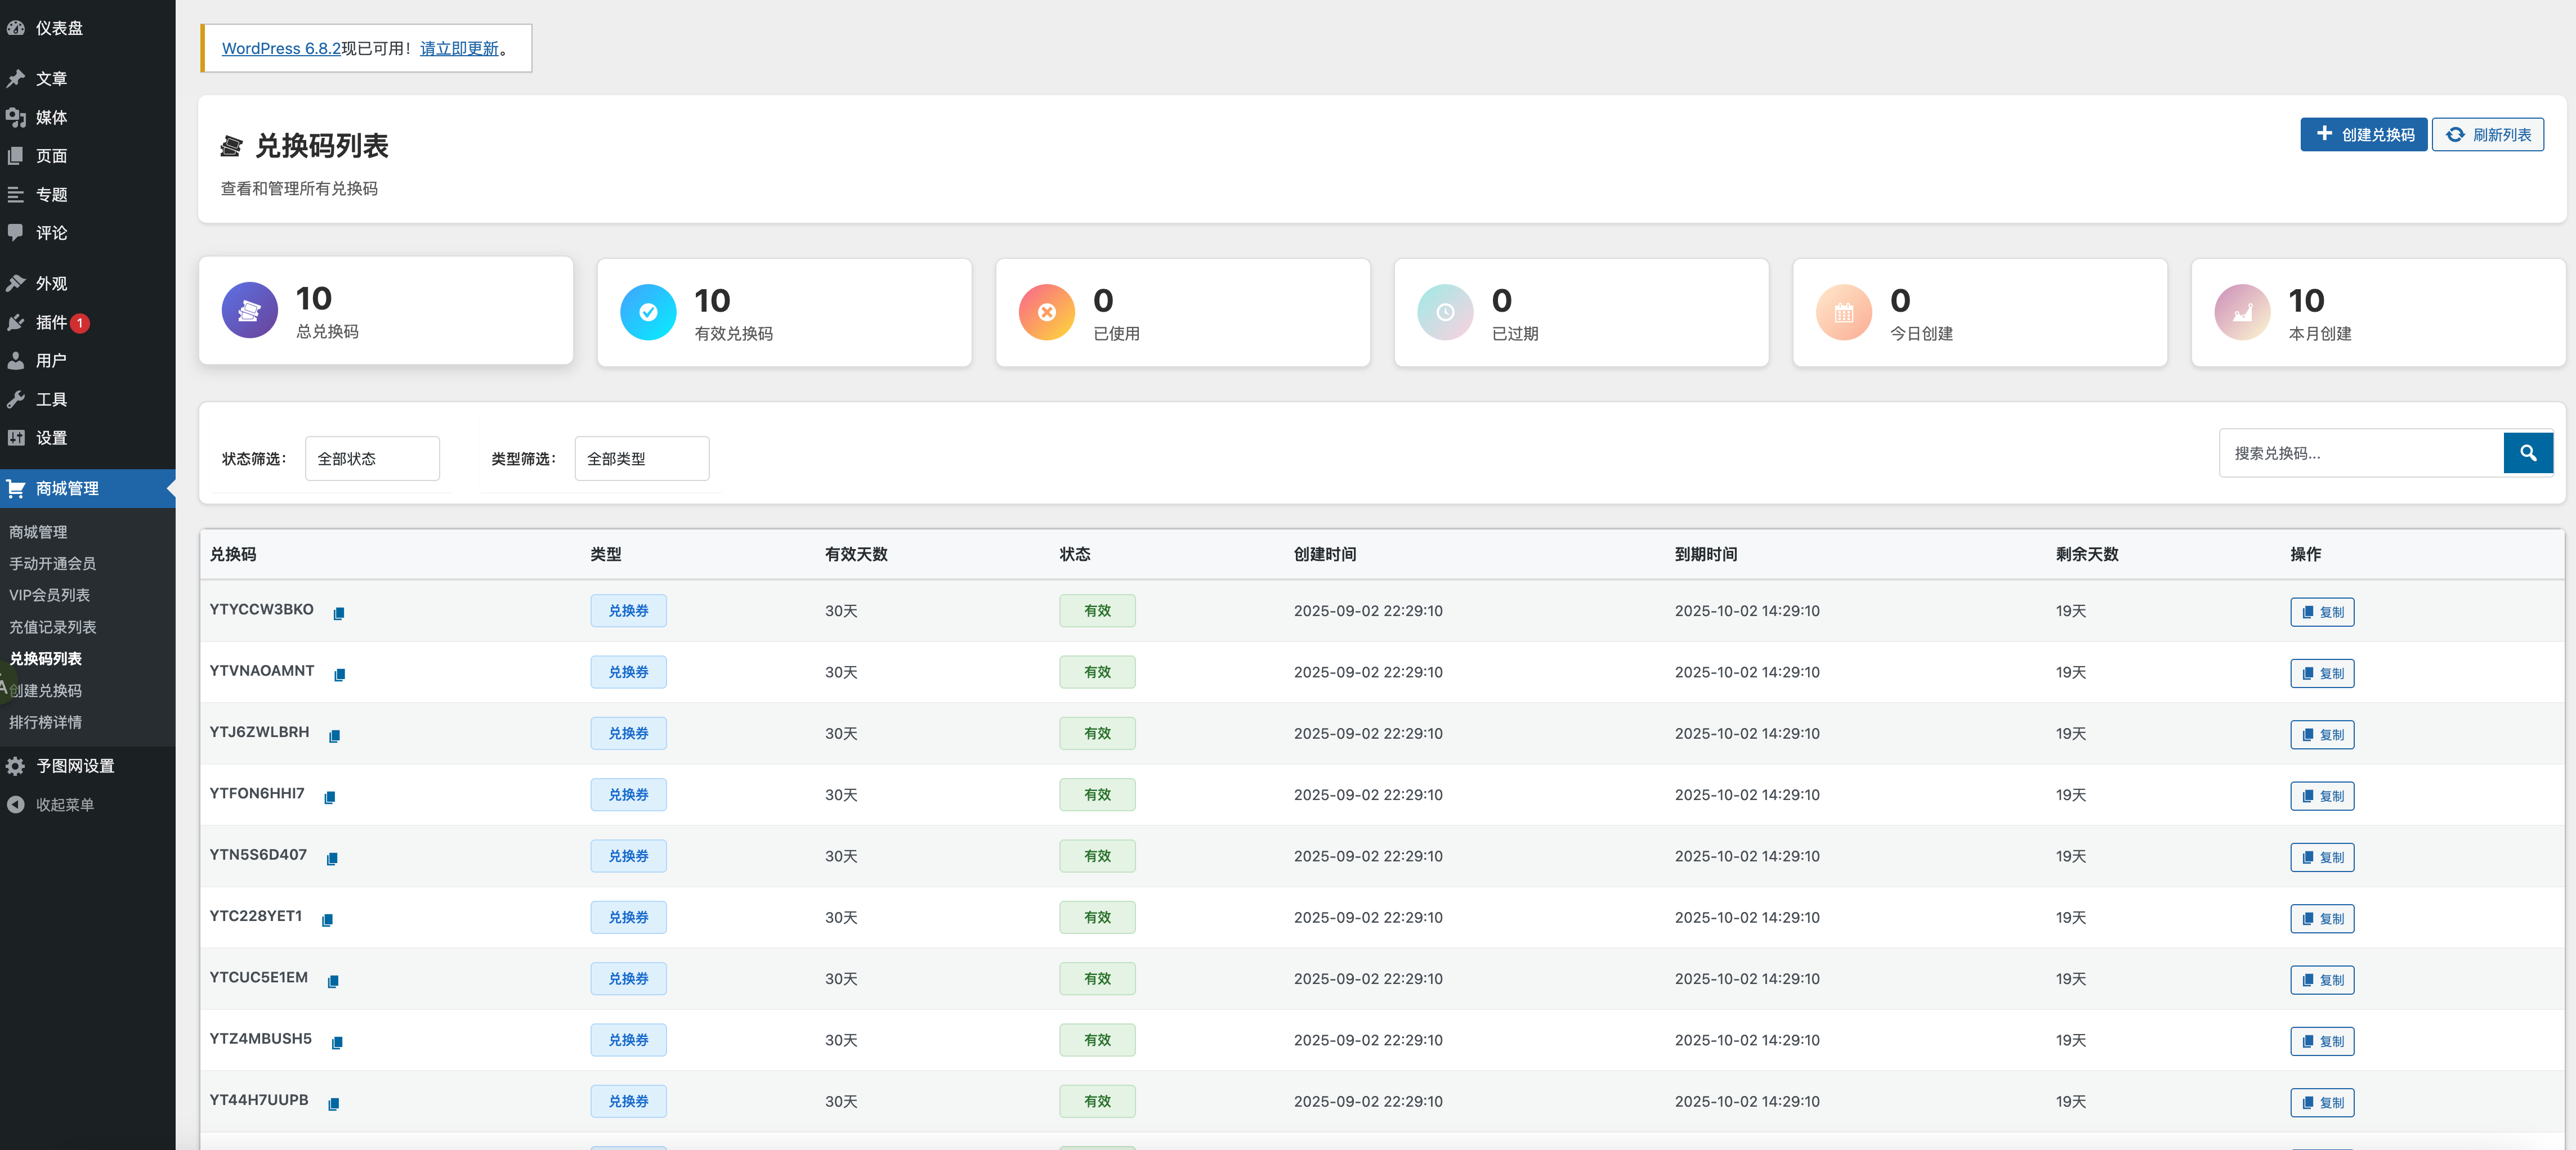Click the orange used codes icon
Screen dimensions: 2576x1150
click(1046, 313)
